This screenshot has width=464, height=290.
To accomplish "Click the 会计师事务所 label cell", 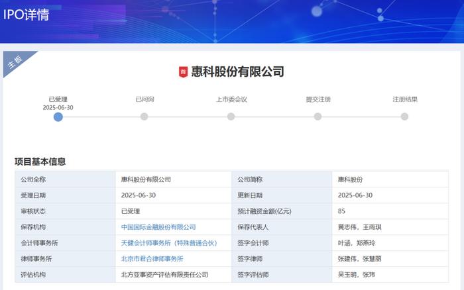I will [x=65, y=243].
